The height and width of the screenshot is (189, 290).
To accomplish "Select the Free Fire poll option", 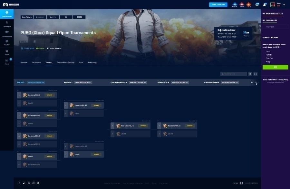I will pyautogui.click(x=269, y=58).
